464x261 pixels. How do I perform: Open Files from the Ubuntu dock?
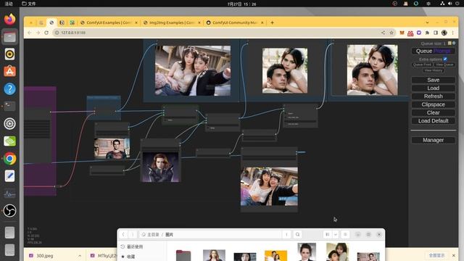coord(9,37)
